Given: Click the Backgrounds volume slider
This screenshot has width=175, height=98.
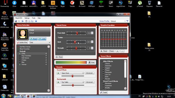Looking at the screenshot, I should [x=73, y=85].
